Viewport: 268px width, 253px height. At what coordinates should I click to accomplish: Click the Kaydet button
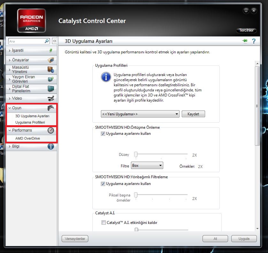coord(193,114)
